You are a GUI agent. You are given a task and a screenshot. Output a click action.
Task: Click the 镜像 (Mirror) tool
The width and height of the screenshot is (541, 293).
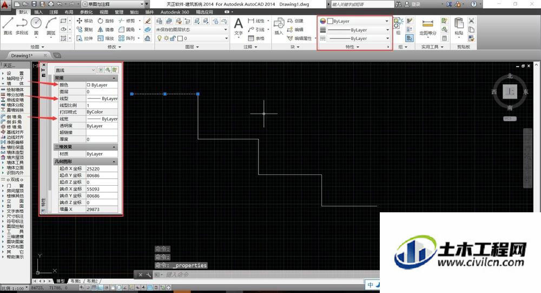click(x=105, y=29)
